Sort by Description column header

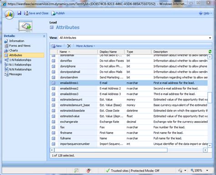(180, 52)
